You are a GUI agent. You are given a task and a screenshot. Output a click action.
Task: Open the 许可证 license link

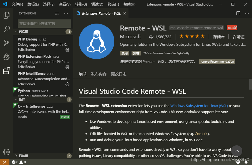tap(238, 37)
